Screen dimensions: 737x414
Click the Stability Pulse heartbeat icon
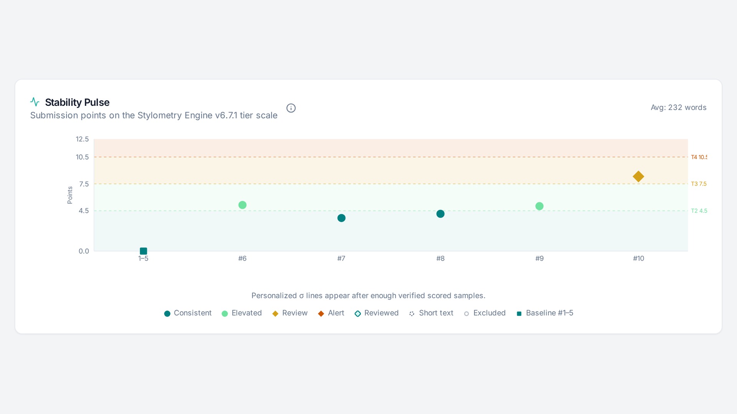[x=35, y=102]
